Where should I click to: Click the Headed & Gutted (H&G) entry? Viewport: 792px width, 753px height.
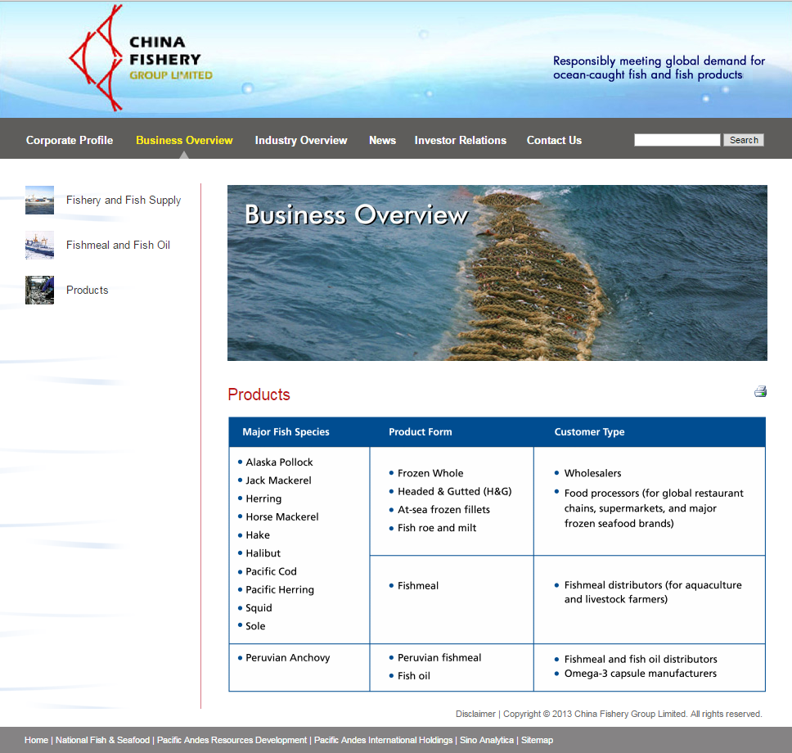pyautogui.click(x=455, y=491)
